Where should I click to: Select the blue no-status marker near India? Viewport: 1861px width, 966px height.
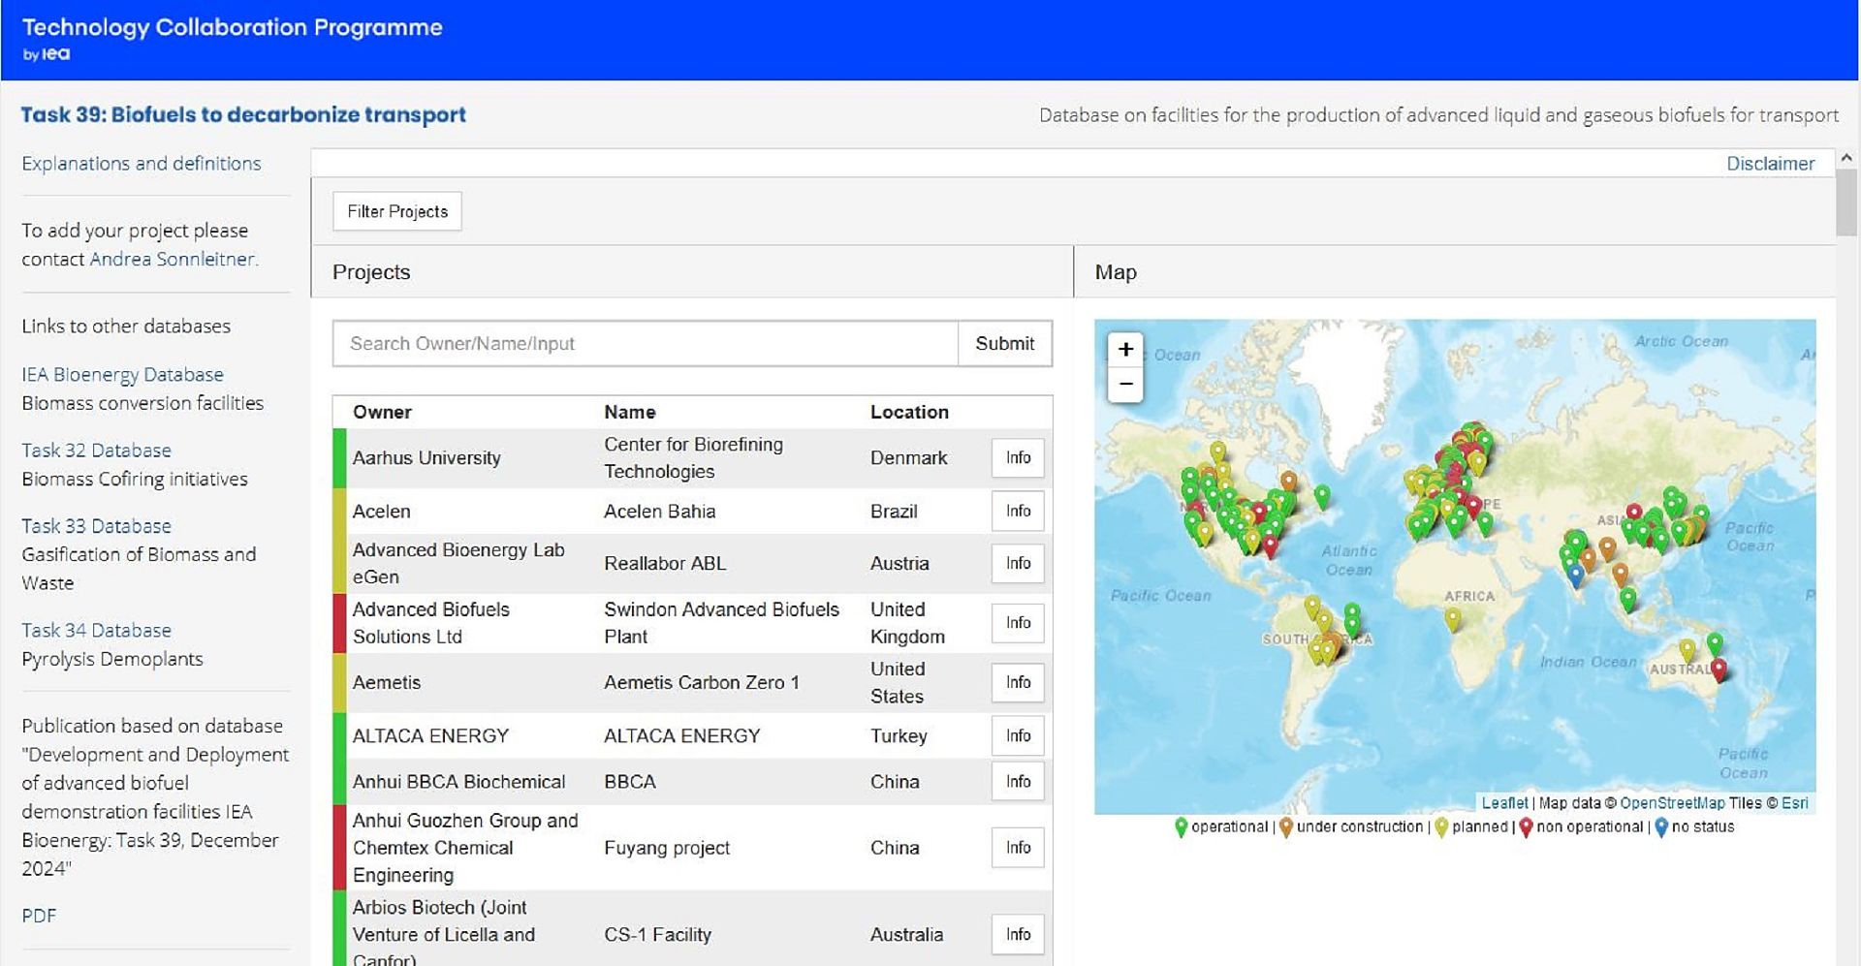[x=1576, y=576]
